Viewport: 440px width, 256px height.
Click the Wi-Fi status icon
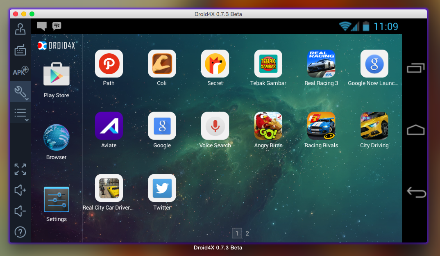[345, 26]
